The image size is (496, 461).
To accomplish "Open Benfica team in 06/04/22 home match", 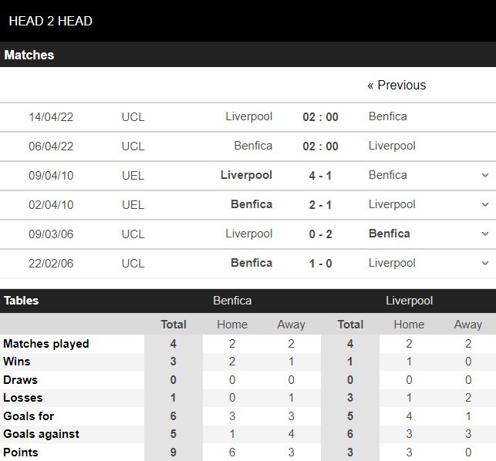I will point(253,146).
